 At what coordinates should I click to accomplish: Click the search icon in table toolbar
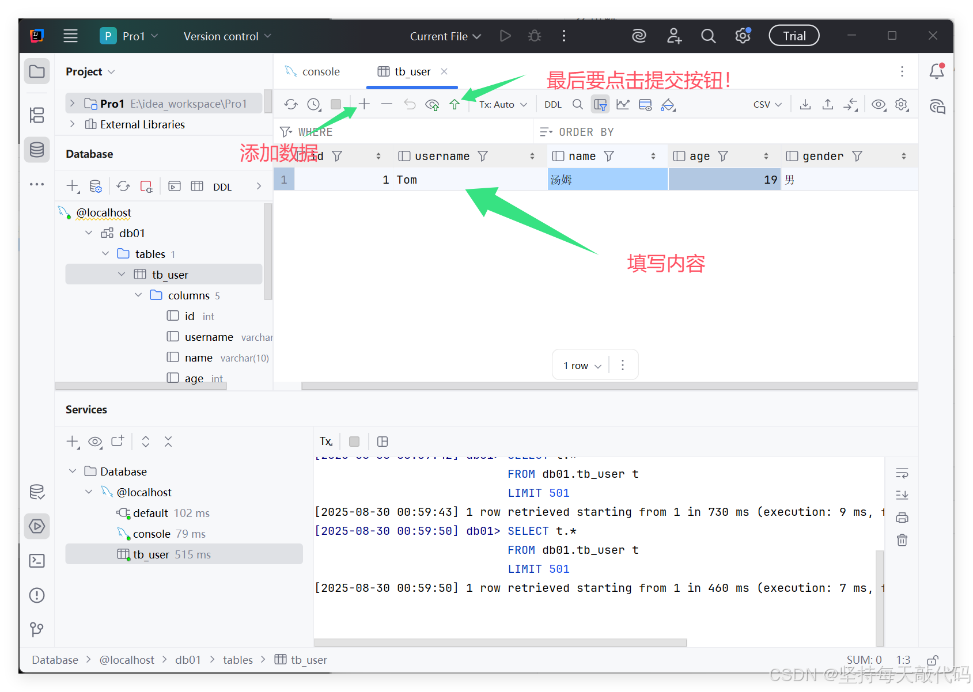point(578,104)
